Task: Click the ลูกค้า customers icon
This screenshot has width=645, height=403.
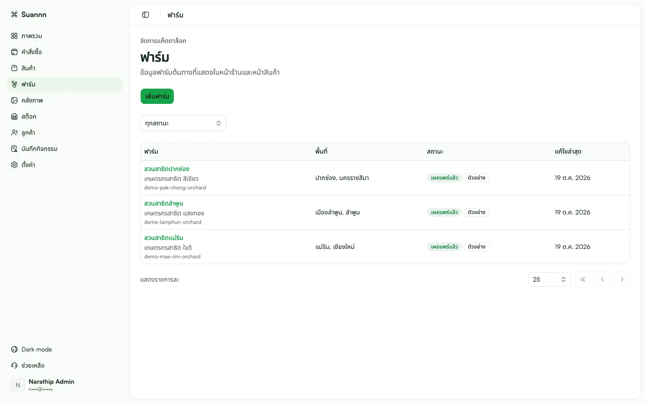Action: coord(14,133)
